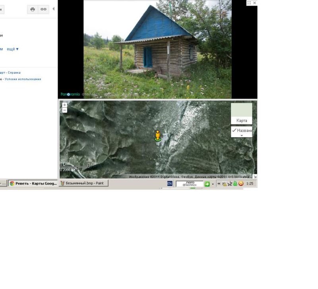The width and height of the screenshot is (318, 289).
Task: Expand the arrow under 'Названия'
Action: 242,136
